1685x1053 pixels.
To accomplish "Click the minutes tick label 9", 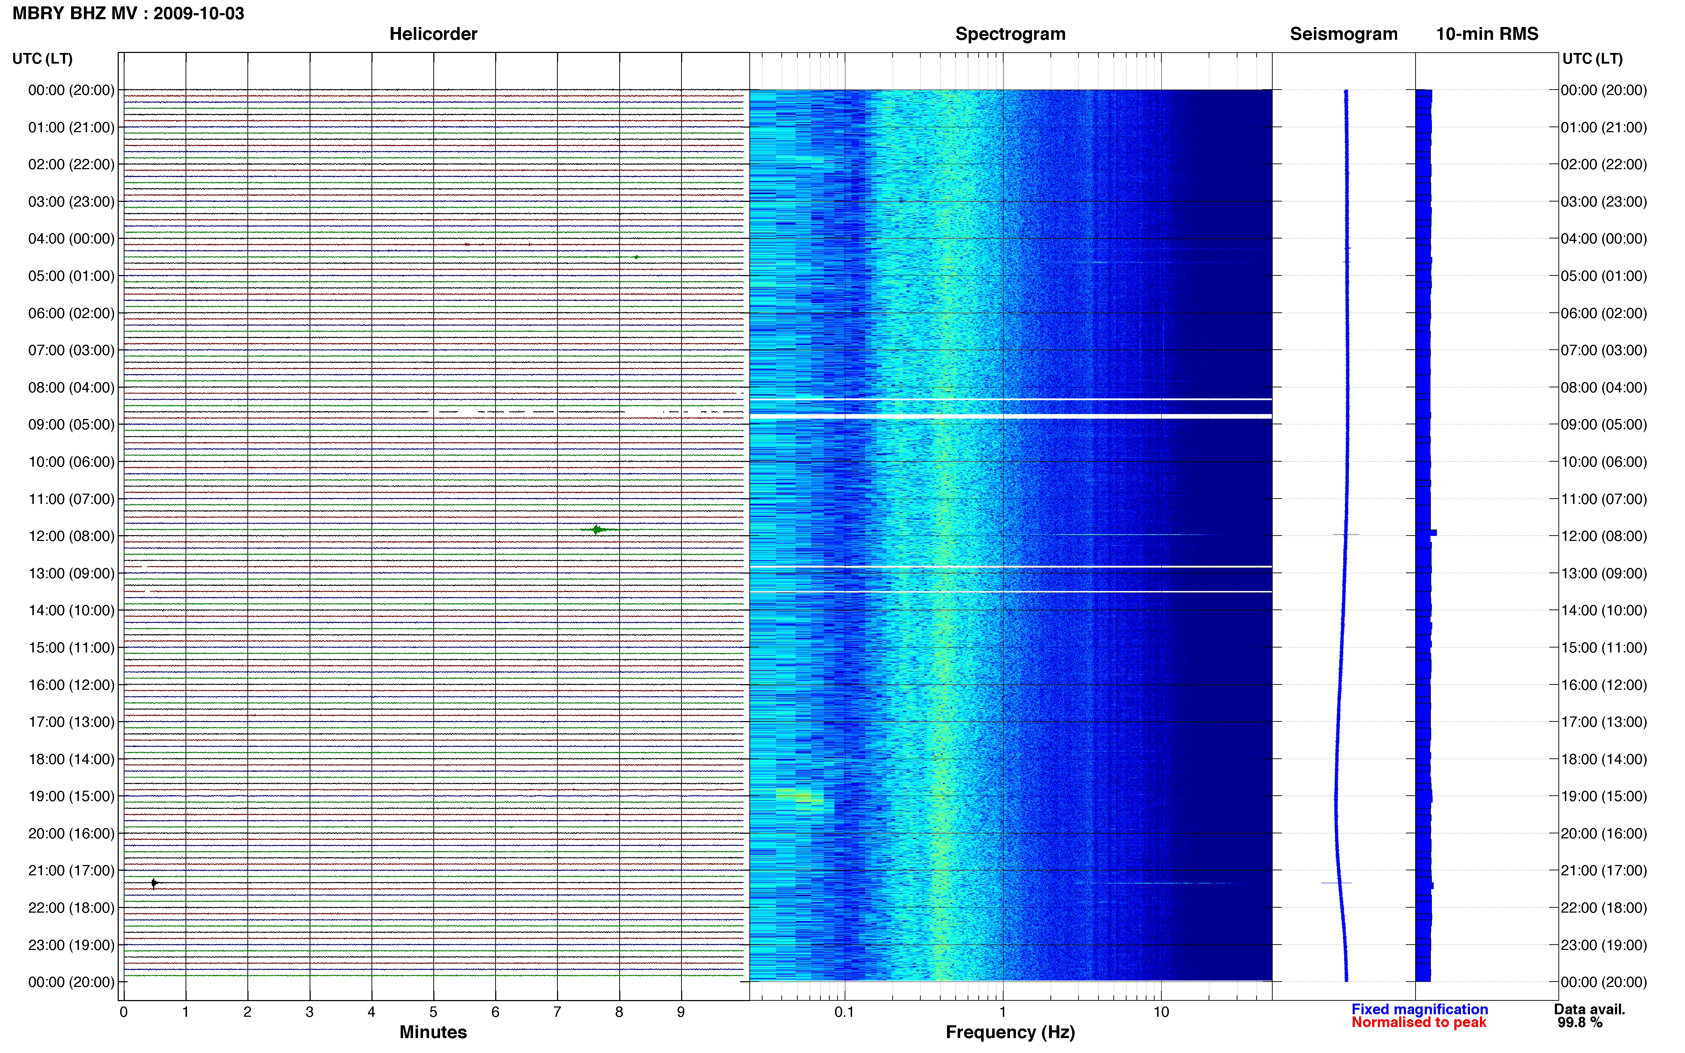I will 681,1012.
